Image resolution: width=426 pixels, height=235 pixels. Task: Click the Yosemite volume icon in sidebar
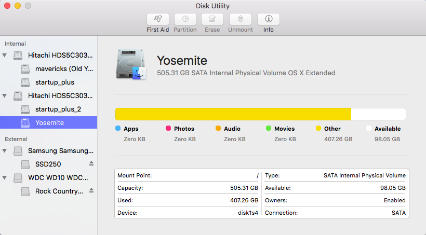(x=25, y=122)
